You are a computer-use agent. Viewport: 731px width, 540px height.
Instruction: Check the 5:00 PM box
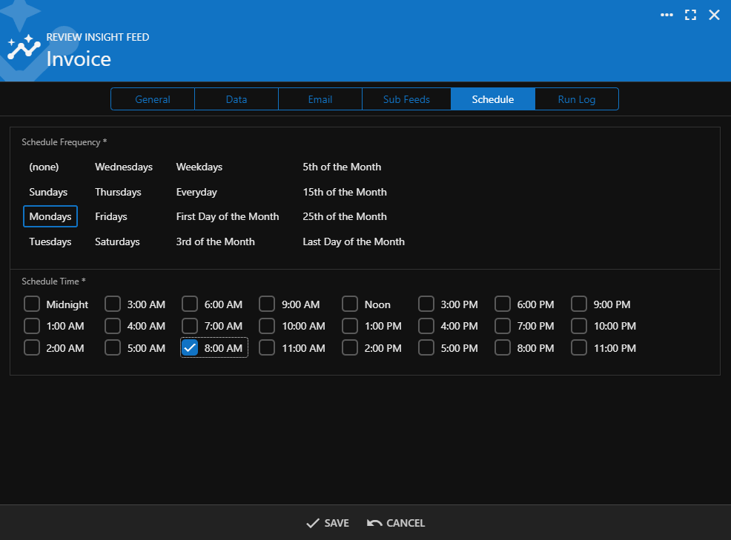coord(426,347)
